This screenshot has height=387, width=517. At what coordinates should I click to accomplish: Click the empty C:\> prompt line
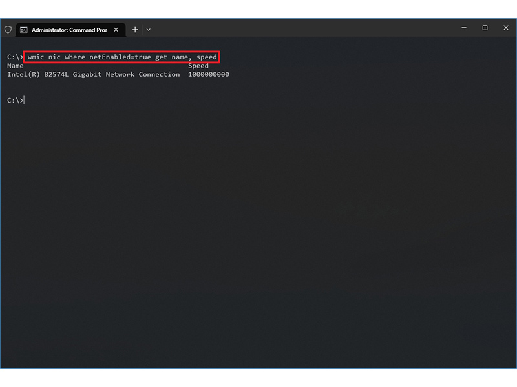pyautogui.click(x=16, y=101)
